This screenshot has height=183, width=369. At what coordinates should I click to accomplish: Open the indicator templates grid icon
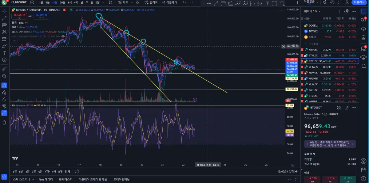pos(137,2)
